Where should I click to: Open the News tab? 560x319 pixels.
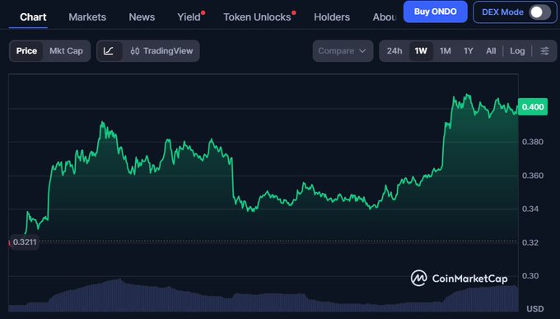click(142, 16)
